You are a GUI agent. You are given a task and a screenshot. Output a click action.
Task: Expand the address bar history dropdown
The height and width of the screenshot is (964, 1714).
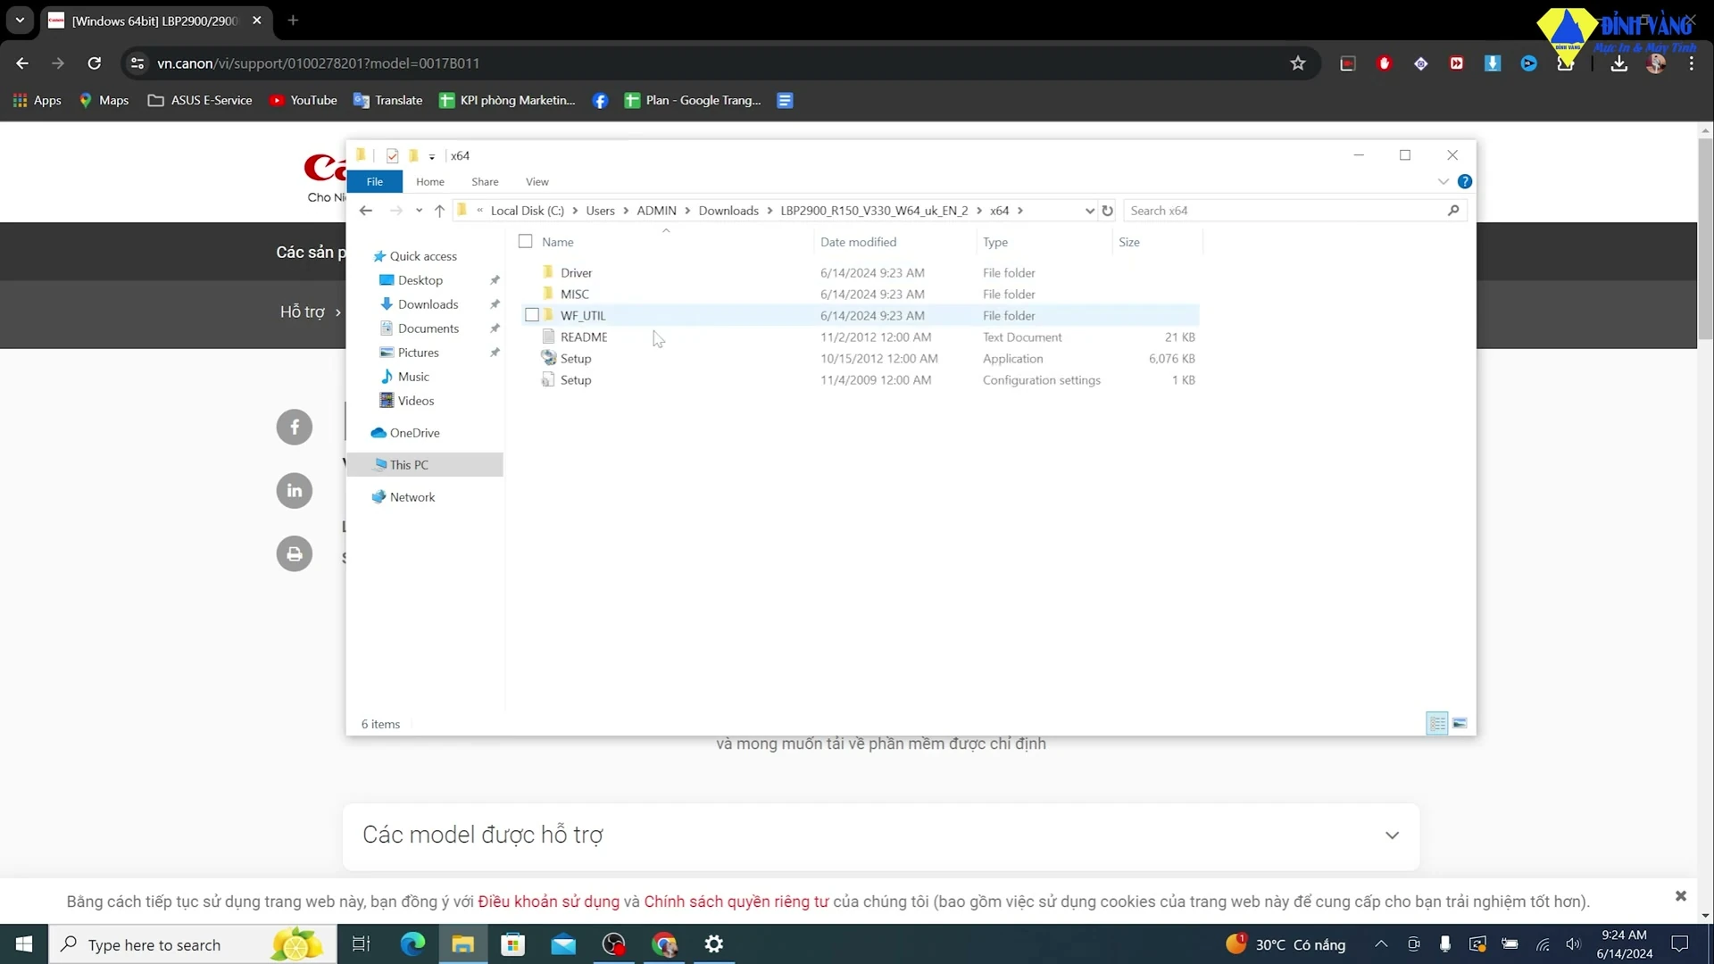[x=1089, y=210]
